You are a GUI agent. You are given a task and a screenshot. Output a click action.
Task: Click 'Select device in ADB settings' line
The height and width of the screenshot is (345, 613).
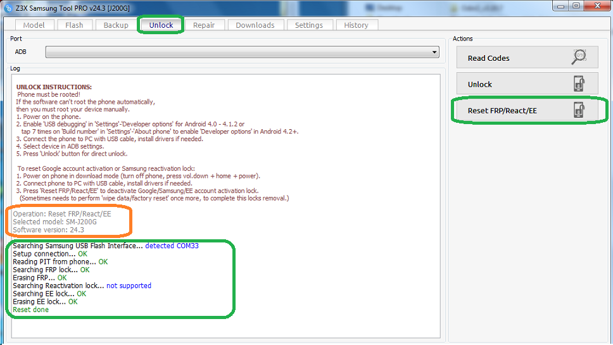click(60, 146)
